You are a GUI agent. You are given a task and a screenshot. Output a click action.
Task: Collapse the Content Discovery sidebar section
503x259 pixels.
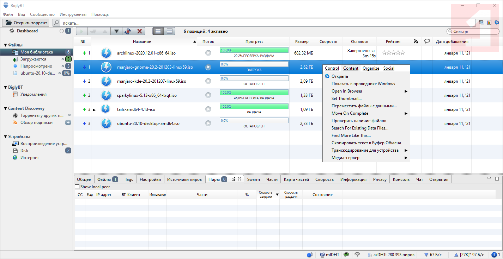pos(6,108)
